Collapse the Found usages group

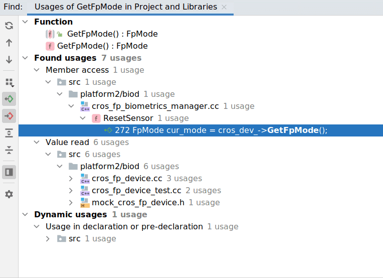25,58
